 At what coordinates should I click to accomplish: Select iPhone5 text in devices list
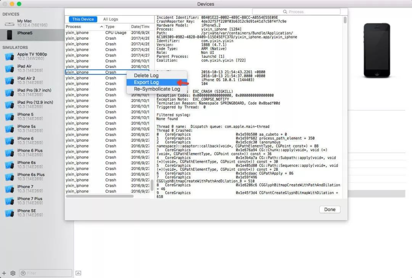click(x=25, y=33)
